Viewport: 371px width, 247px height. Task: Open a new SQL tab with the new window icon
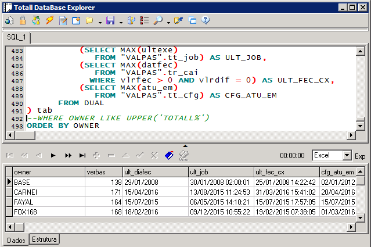(76, 20)
